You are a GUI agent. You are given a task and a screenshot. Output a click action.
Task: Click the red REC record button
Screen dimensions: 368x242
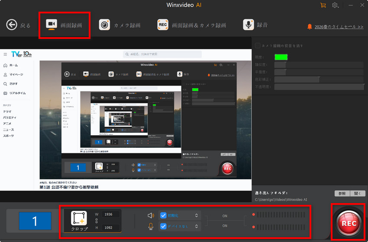tap(349, 223)
